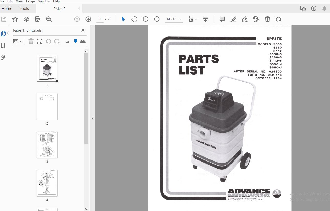Open the File menu
The image size is (330, 211).
[1, 1]
